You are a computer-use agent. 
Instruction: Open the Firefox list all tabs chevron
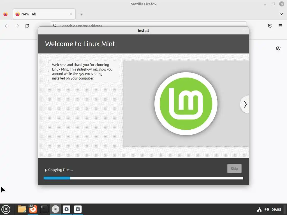point(281,14)
